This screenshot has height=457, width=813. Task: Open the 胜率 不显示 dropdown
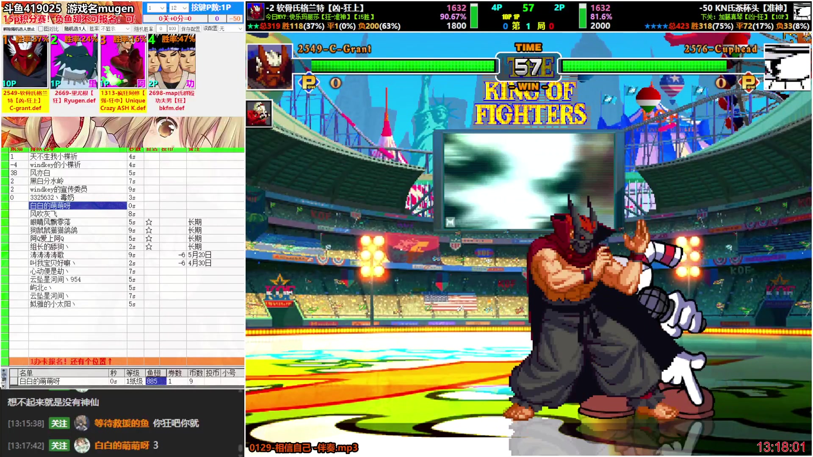tap(115, 29)
